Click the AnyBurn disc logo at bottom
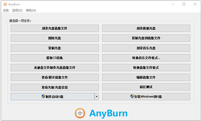 80,113
